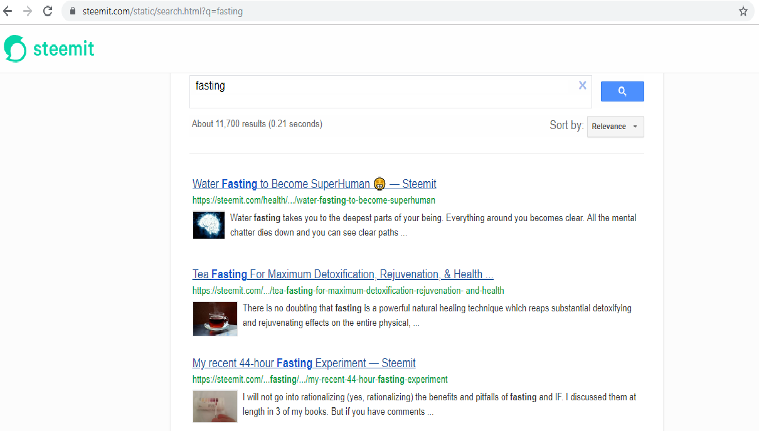Click the browser forward arrow
The height and width of the screenshot is (431, 759).
click(x=27, y=11)
